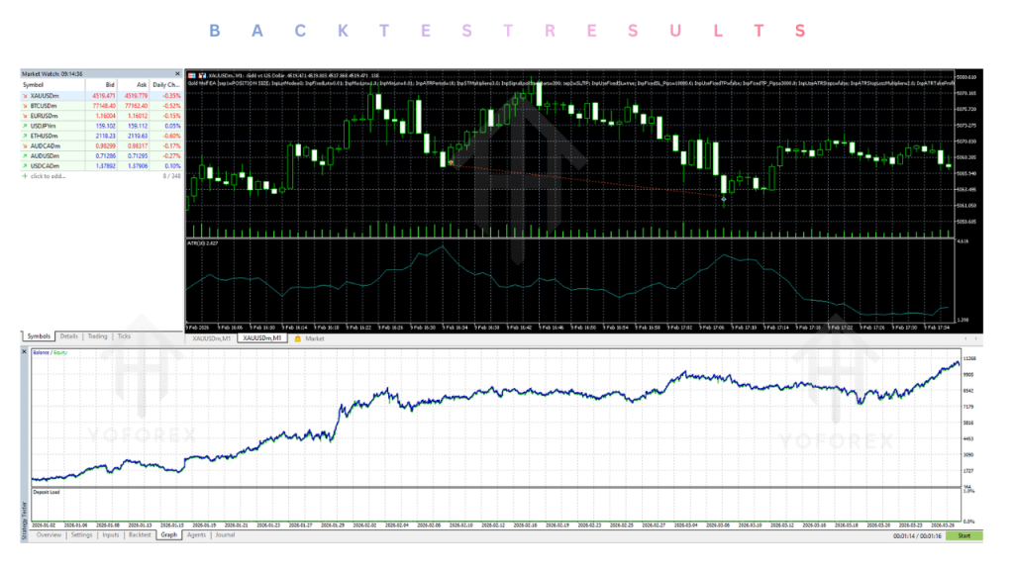Viewport: 1014px width, 570px height.
Task: Select the AUDUSDm row
Action: coord(102,155)
